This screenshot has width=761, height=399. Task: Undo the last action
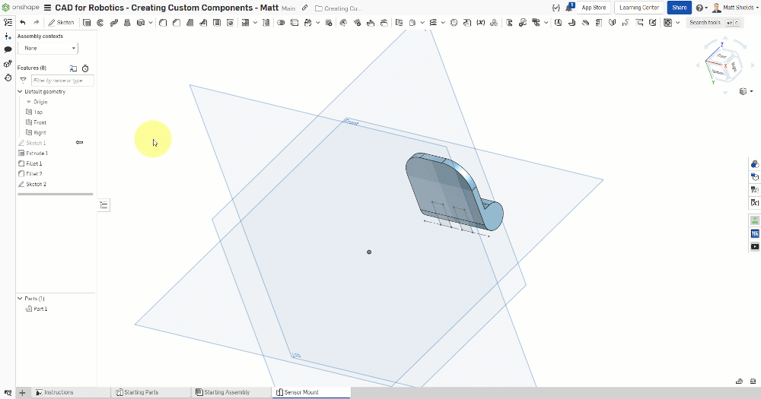click(x=22, y=22)
